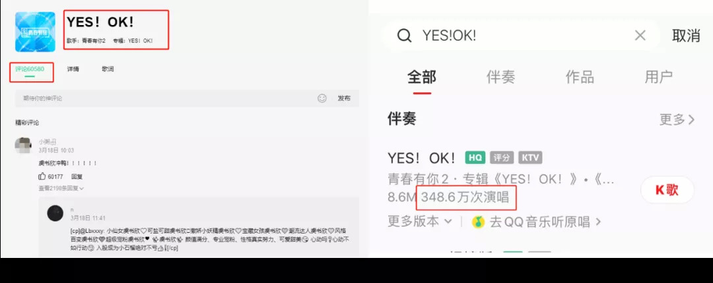Expand the 更多版本 dropdown
The height and width of the screenshot is (283, 713).
pyautogui.click(x=420, y=222)
